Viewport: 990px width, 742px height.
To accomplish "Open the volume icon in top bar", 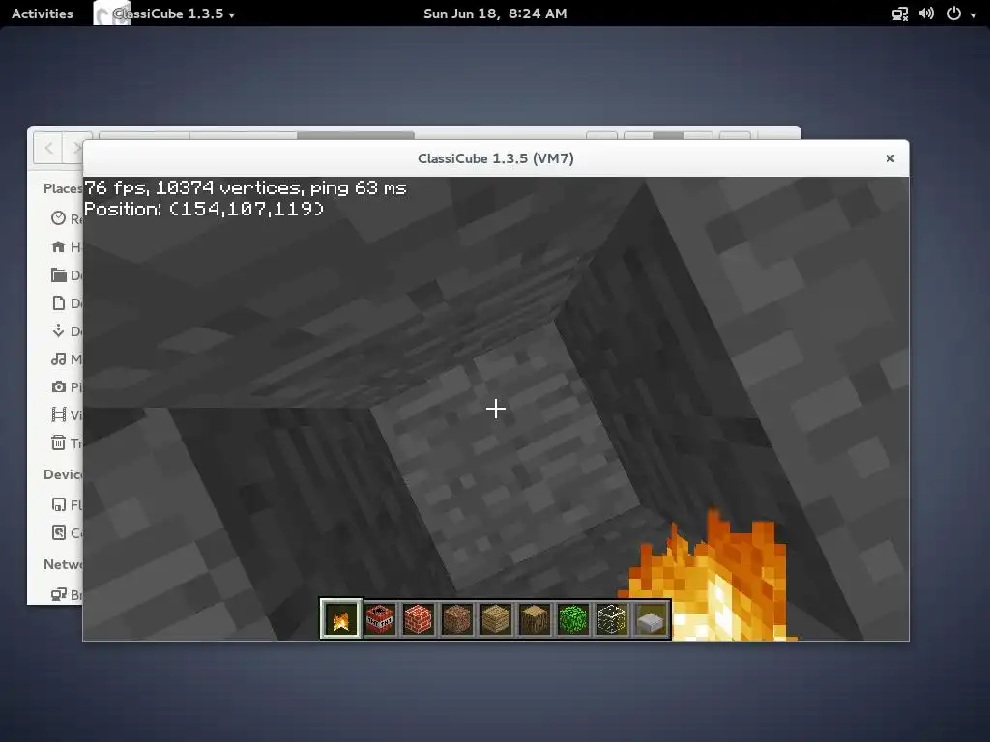I will pyautogui.click(x=926, y=14).
